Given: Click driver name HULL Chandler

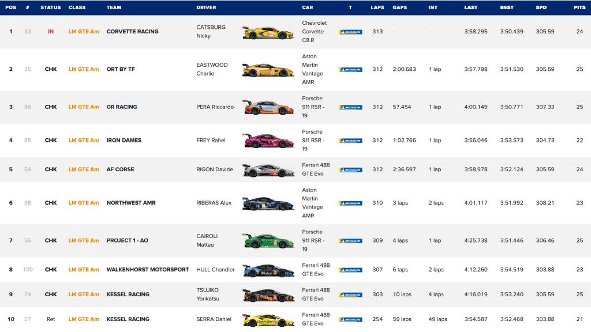Looking at the screenshot, I should 216,270.
